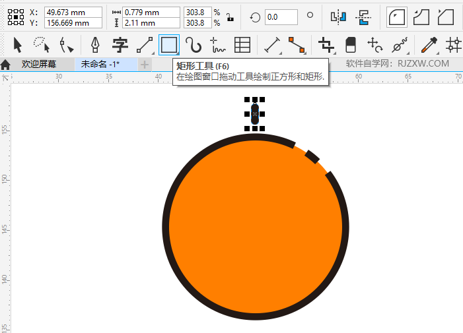Choose scalloped corner style
This screenshot has width=463, height=333.
point(421,17)
